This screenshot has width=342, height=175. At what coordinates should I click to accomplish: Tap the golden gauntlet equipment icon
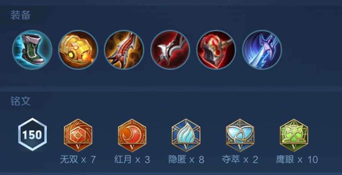78,50
